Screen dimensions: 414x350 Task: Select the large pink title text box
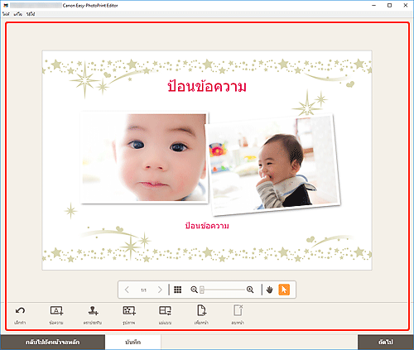click(x=207, y=86)
